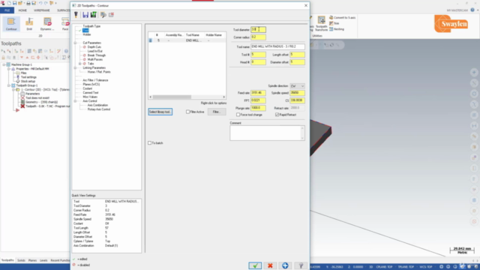Screen dimensions: 480x270
Task: Click the green load parameters icon in dialog
Action: tap(93, 15)
